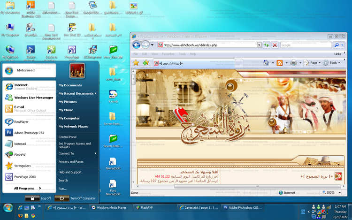Open the File menu in Internet Explorer
The height and width of the screenshot is (220, 352).
pyautogui.click(x=136, y=54)
